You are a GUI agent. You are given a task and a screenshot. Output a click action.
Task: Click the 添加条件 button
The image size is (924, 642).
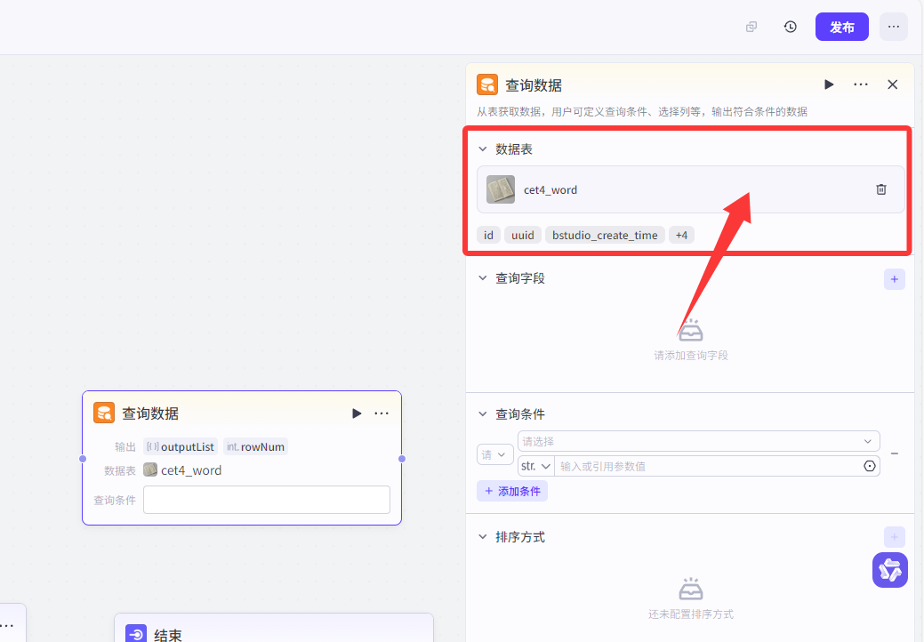(511, 490)
